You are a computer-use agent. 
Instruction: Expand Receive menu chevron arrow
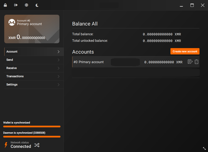click(x=59, y=68)
